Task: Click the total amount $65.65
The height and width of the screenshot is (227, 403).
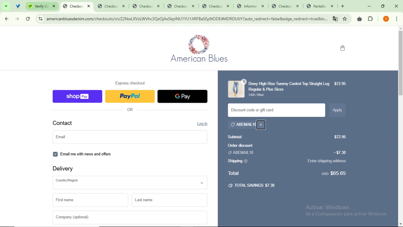Action: click(x=338, y=173)
